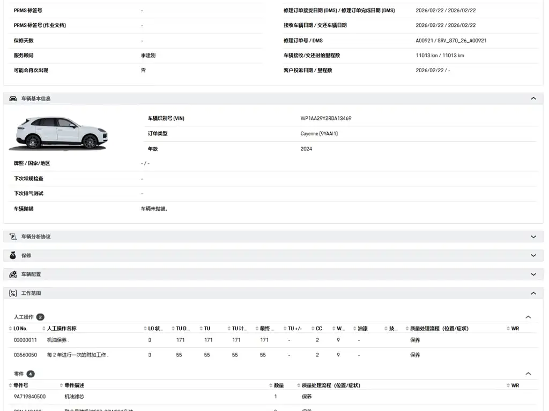Sort by 人工操作名称 column header
Screen dimensions: 549x411
[62, 329]
